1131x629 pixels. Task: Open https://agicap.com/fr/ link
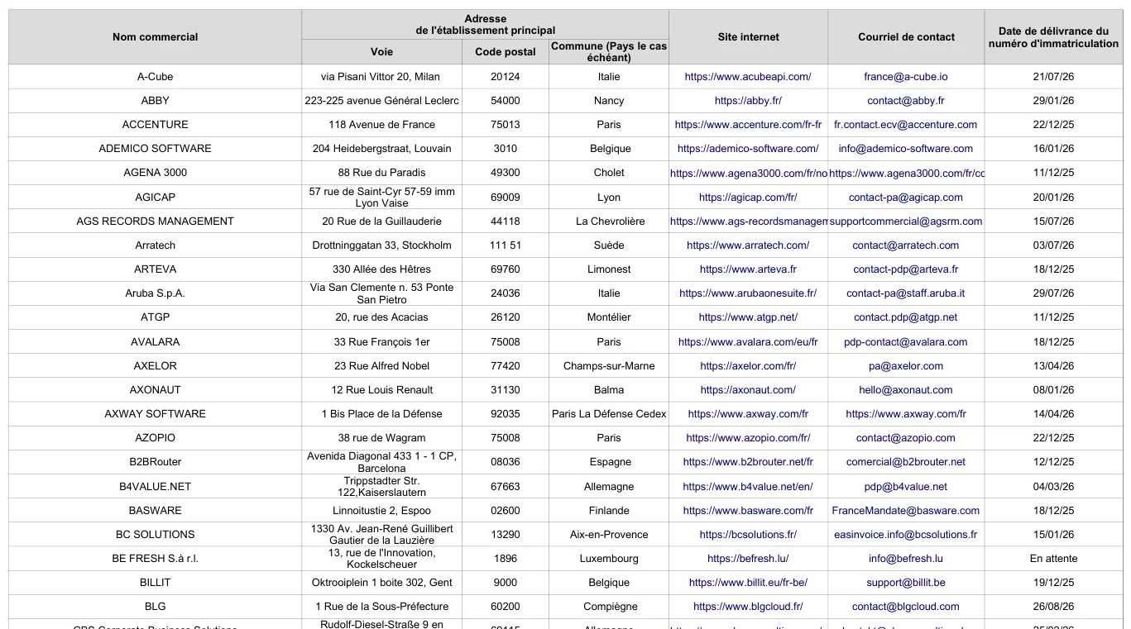tap(748, 198)
